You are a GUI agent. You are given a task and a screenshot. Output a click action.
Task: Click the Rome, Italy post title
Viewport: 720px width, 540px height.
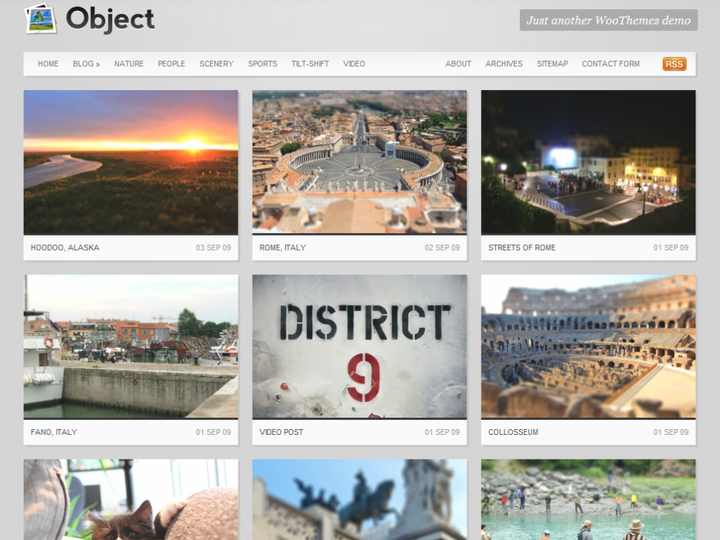tap(282, 248)
